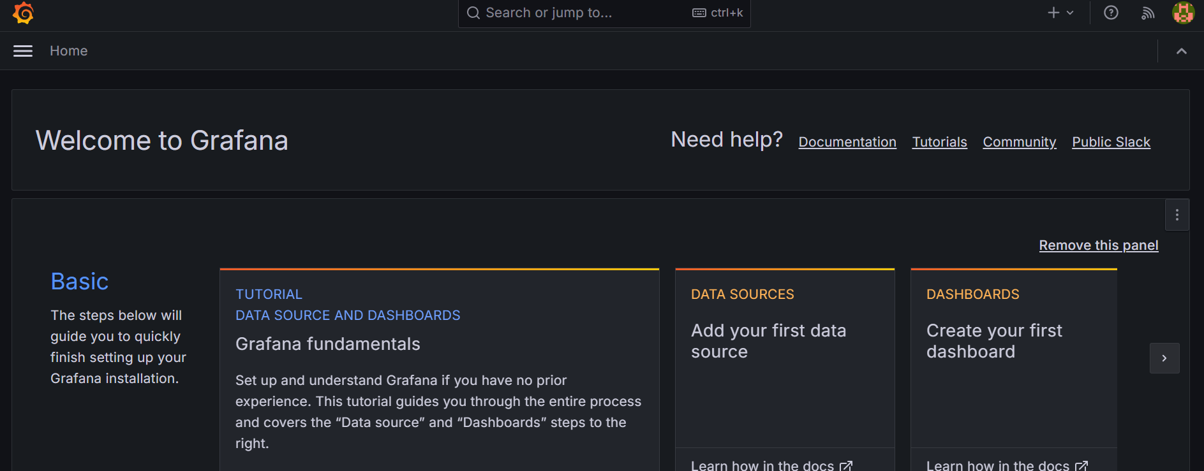Open the panel three-dot menu

1177,215
